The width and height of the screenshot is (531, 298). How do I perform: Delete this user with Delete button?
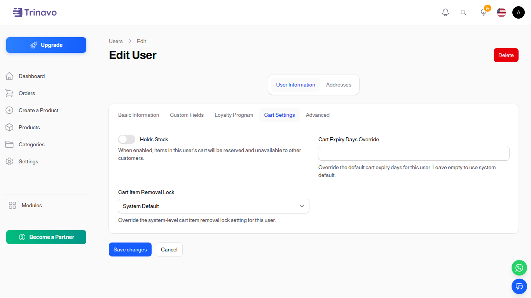point(506,55)
